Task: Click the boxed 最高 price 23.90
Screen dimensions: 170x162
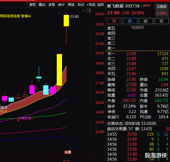Action: click(131, 85)
